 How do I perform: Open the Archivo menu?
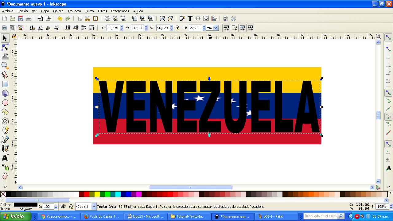pyautogui.click(x=8, y=11)
